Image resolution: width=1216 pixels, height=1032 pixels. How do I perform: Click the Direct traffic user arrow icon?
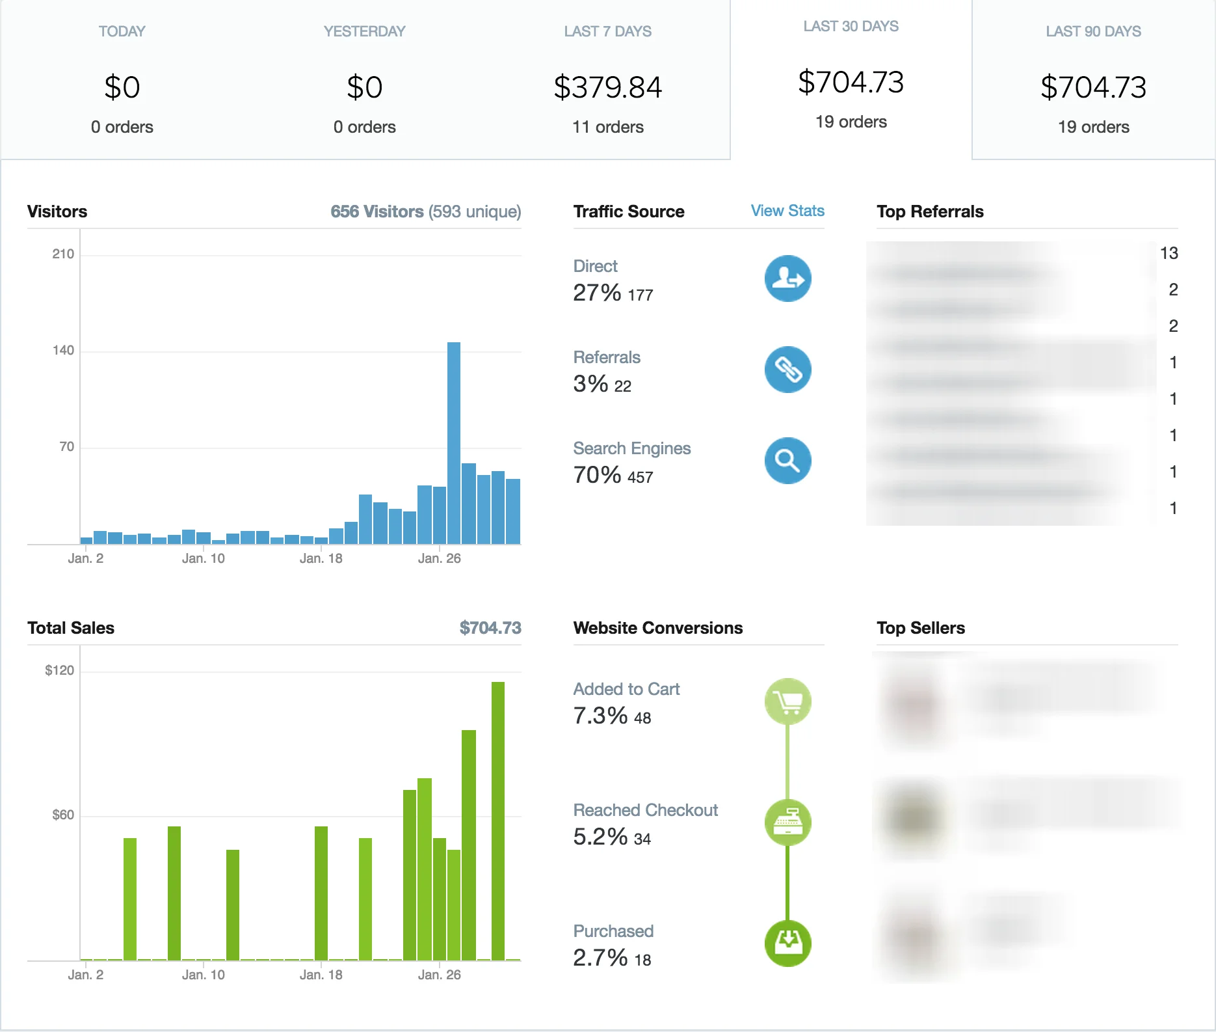tap(787, 278)
